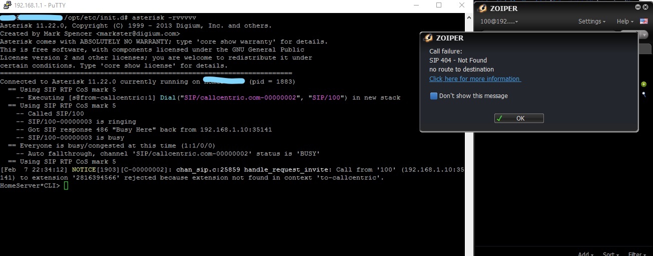
Task: Minimize the PuTTY window
Action: click(416, 5)
